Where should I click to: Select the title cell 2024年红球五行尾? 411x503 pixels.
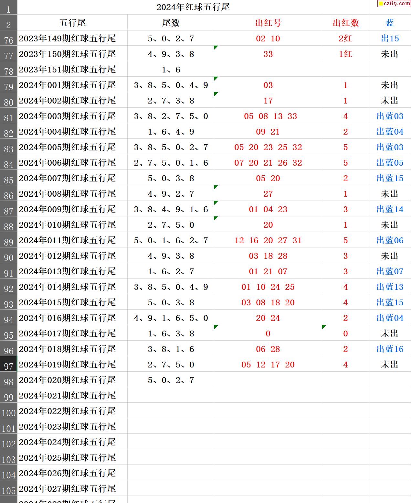(193, 7)
